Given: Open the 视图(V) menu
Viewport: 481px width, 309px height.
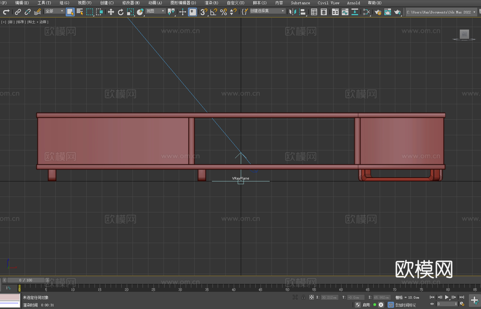Looking at the screenshot, I should tap(85, 3).
